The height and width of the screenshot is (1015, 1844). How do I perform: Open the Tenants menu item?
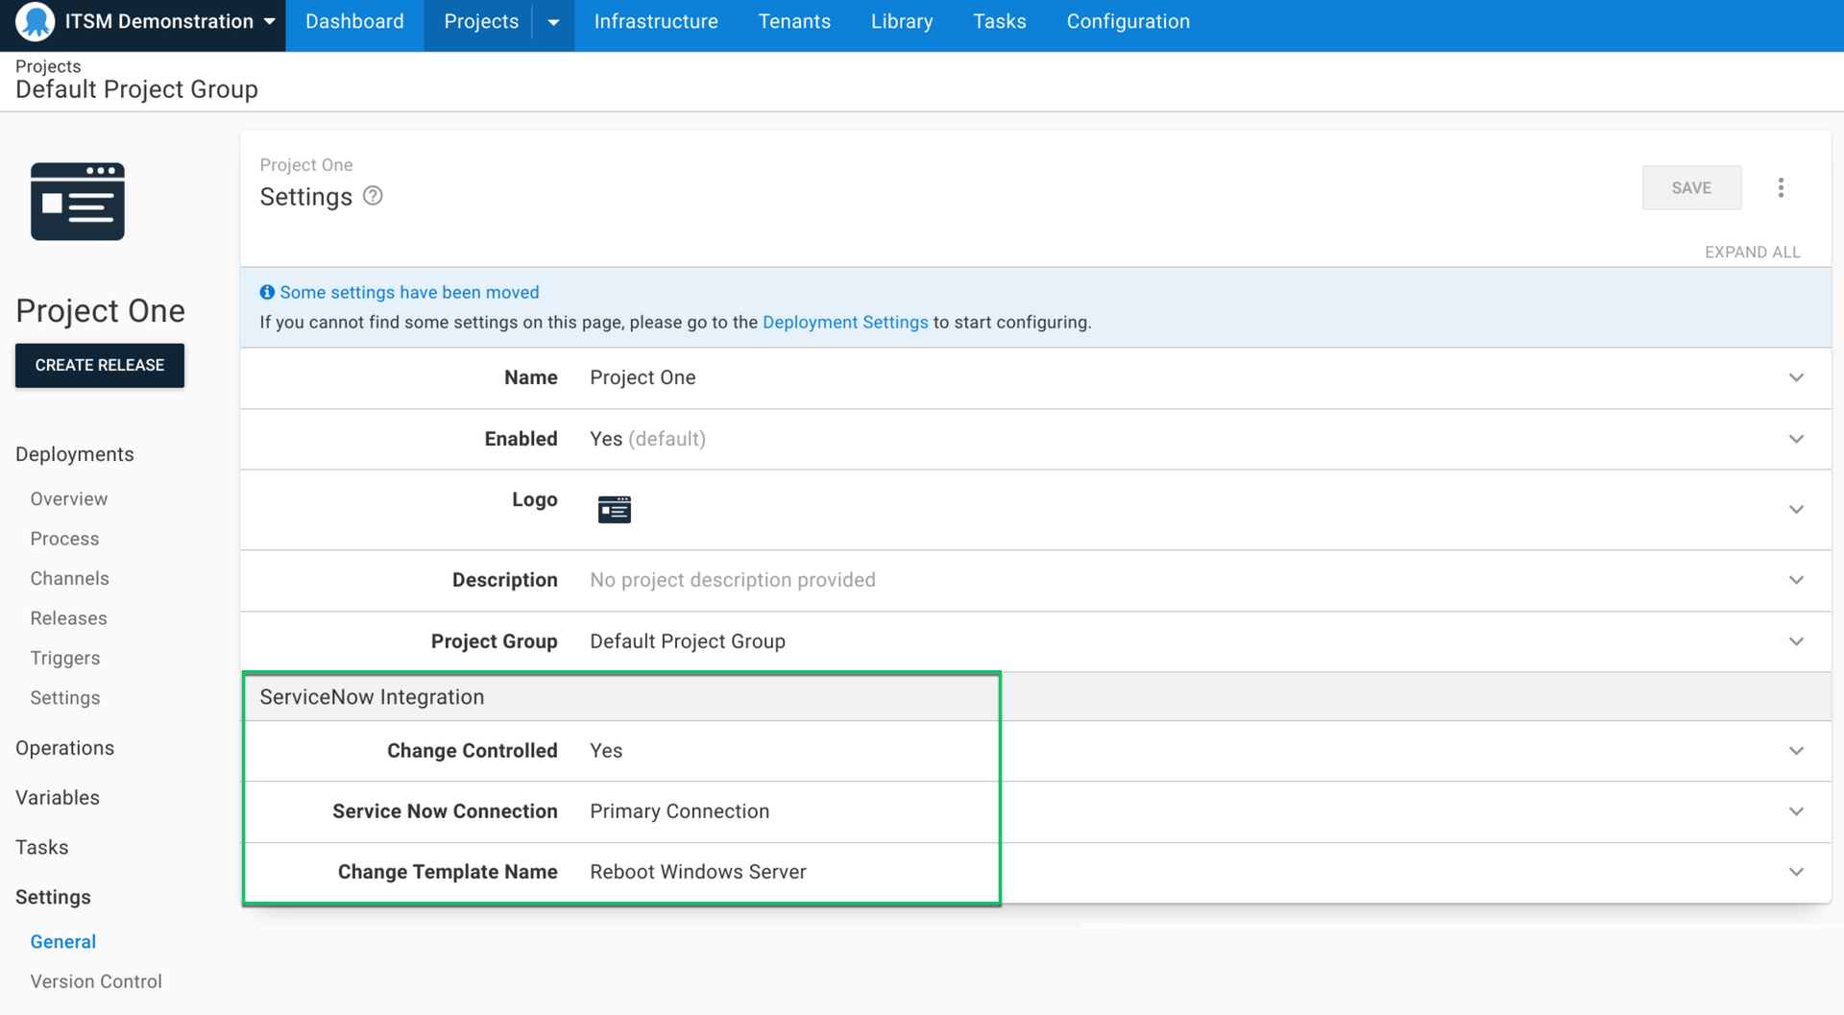pyautogui.click(x=794, y=21)
